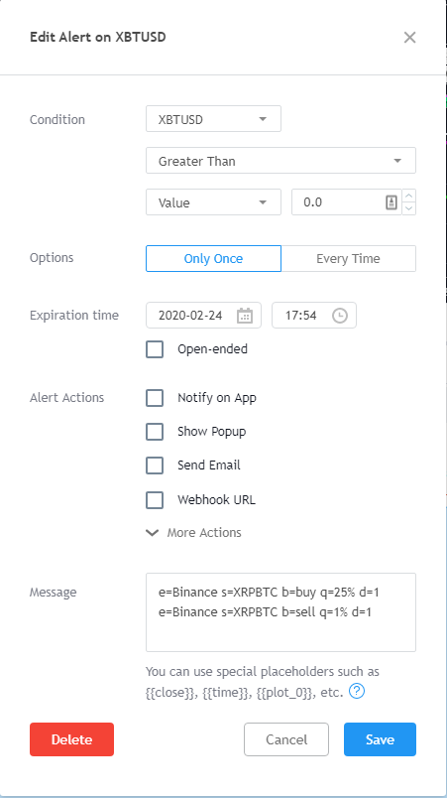Click the red Delete button
Viewport: 447px width, 798px height.
point(71,739)
